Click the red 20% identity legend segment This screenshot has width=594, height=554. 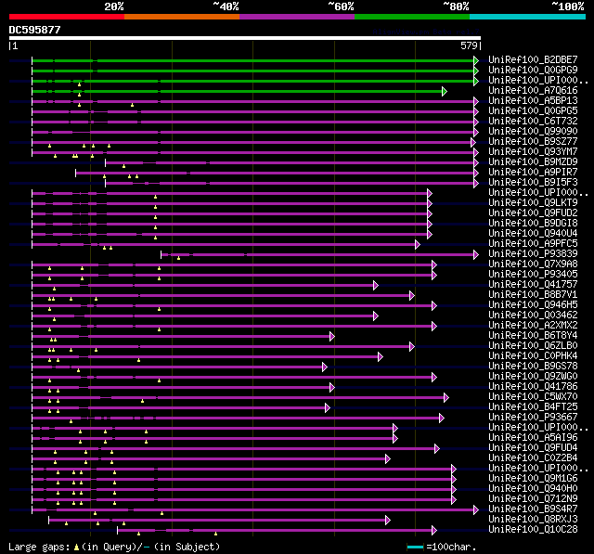67,17
